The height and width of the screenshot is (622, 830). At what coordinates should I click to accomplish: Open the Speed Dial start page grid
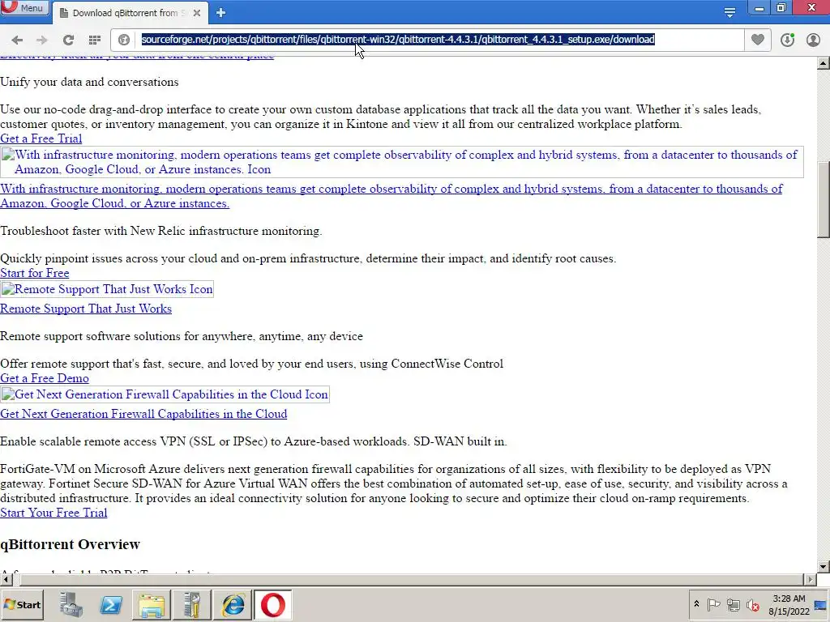click(x=95, y=40)
